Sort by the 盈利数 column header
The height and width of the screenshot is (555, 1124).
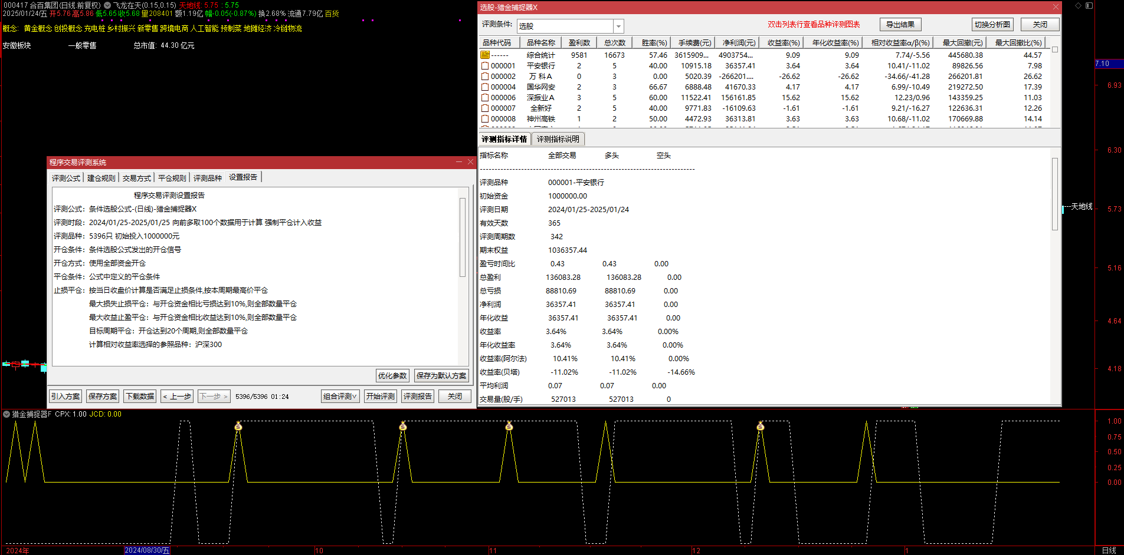579,43
